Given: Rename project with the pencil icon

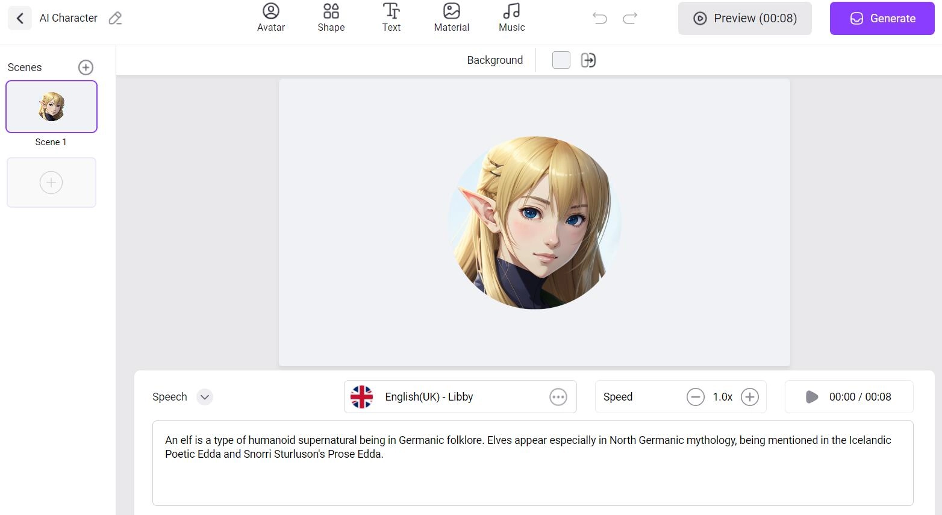Looking at the screenshot, I should click(x=115, y=19).
